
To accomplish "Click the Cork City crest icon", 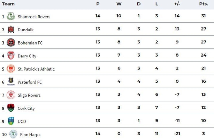I will [x=11, y=108].
